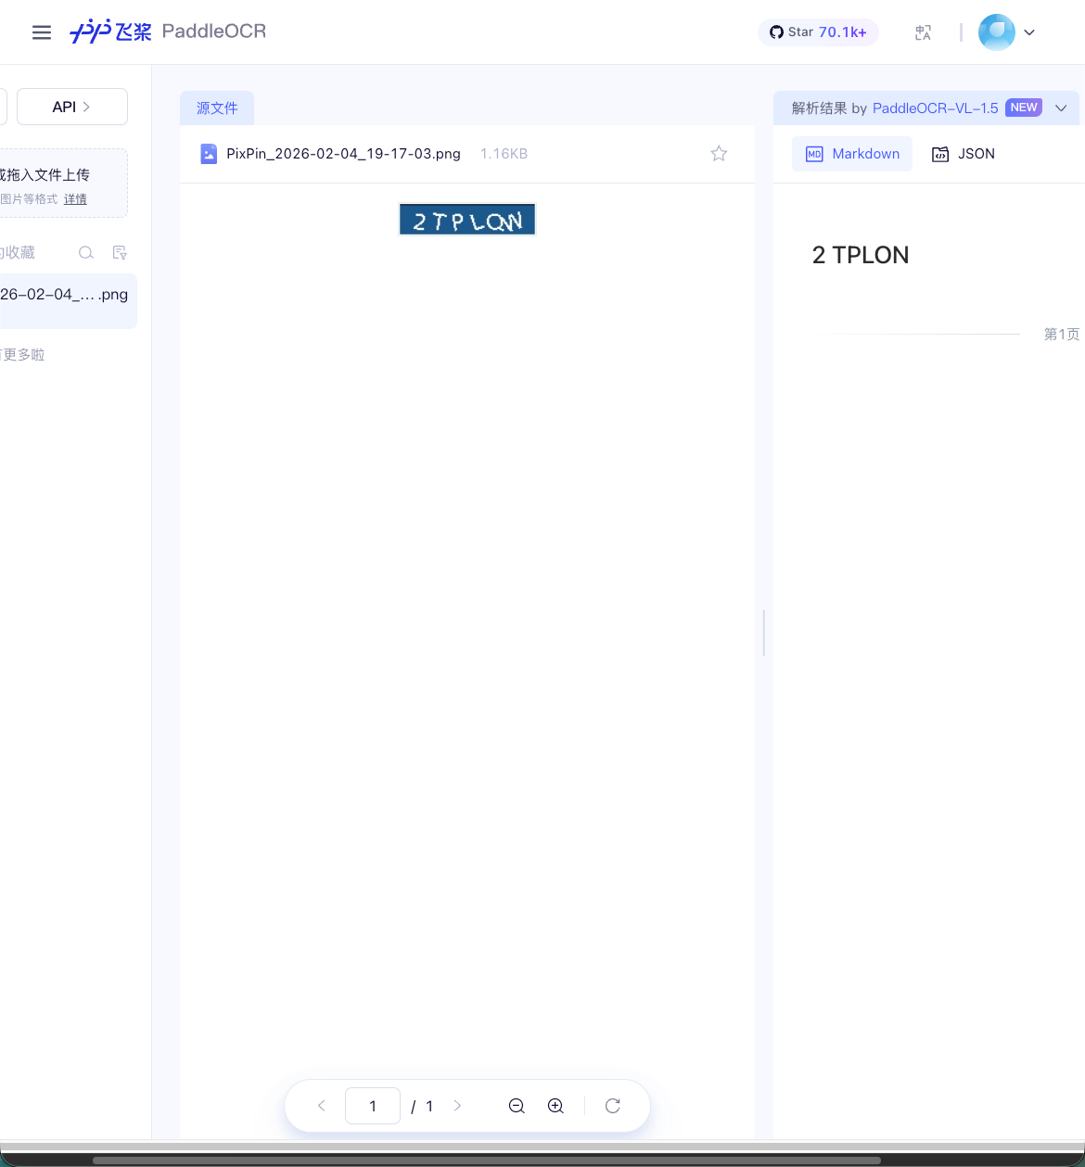
Task: Click the PaddlePaddle logo
Action: click(110, 32)
